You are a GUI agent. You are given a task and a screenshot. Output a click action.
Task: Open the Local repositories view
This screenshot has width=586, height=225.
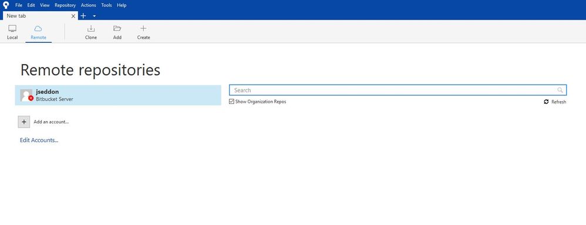click(12, 32)
